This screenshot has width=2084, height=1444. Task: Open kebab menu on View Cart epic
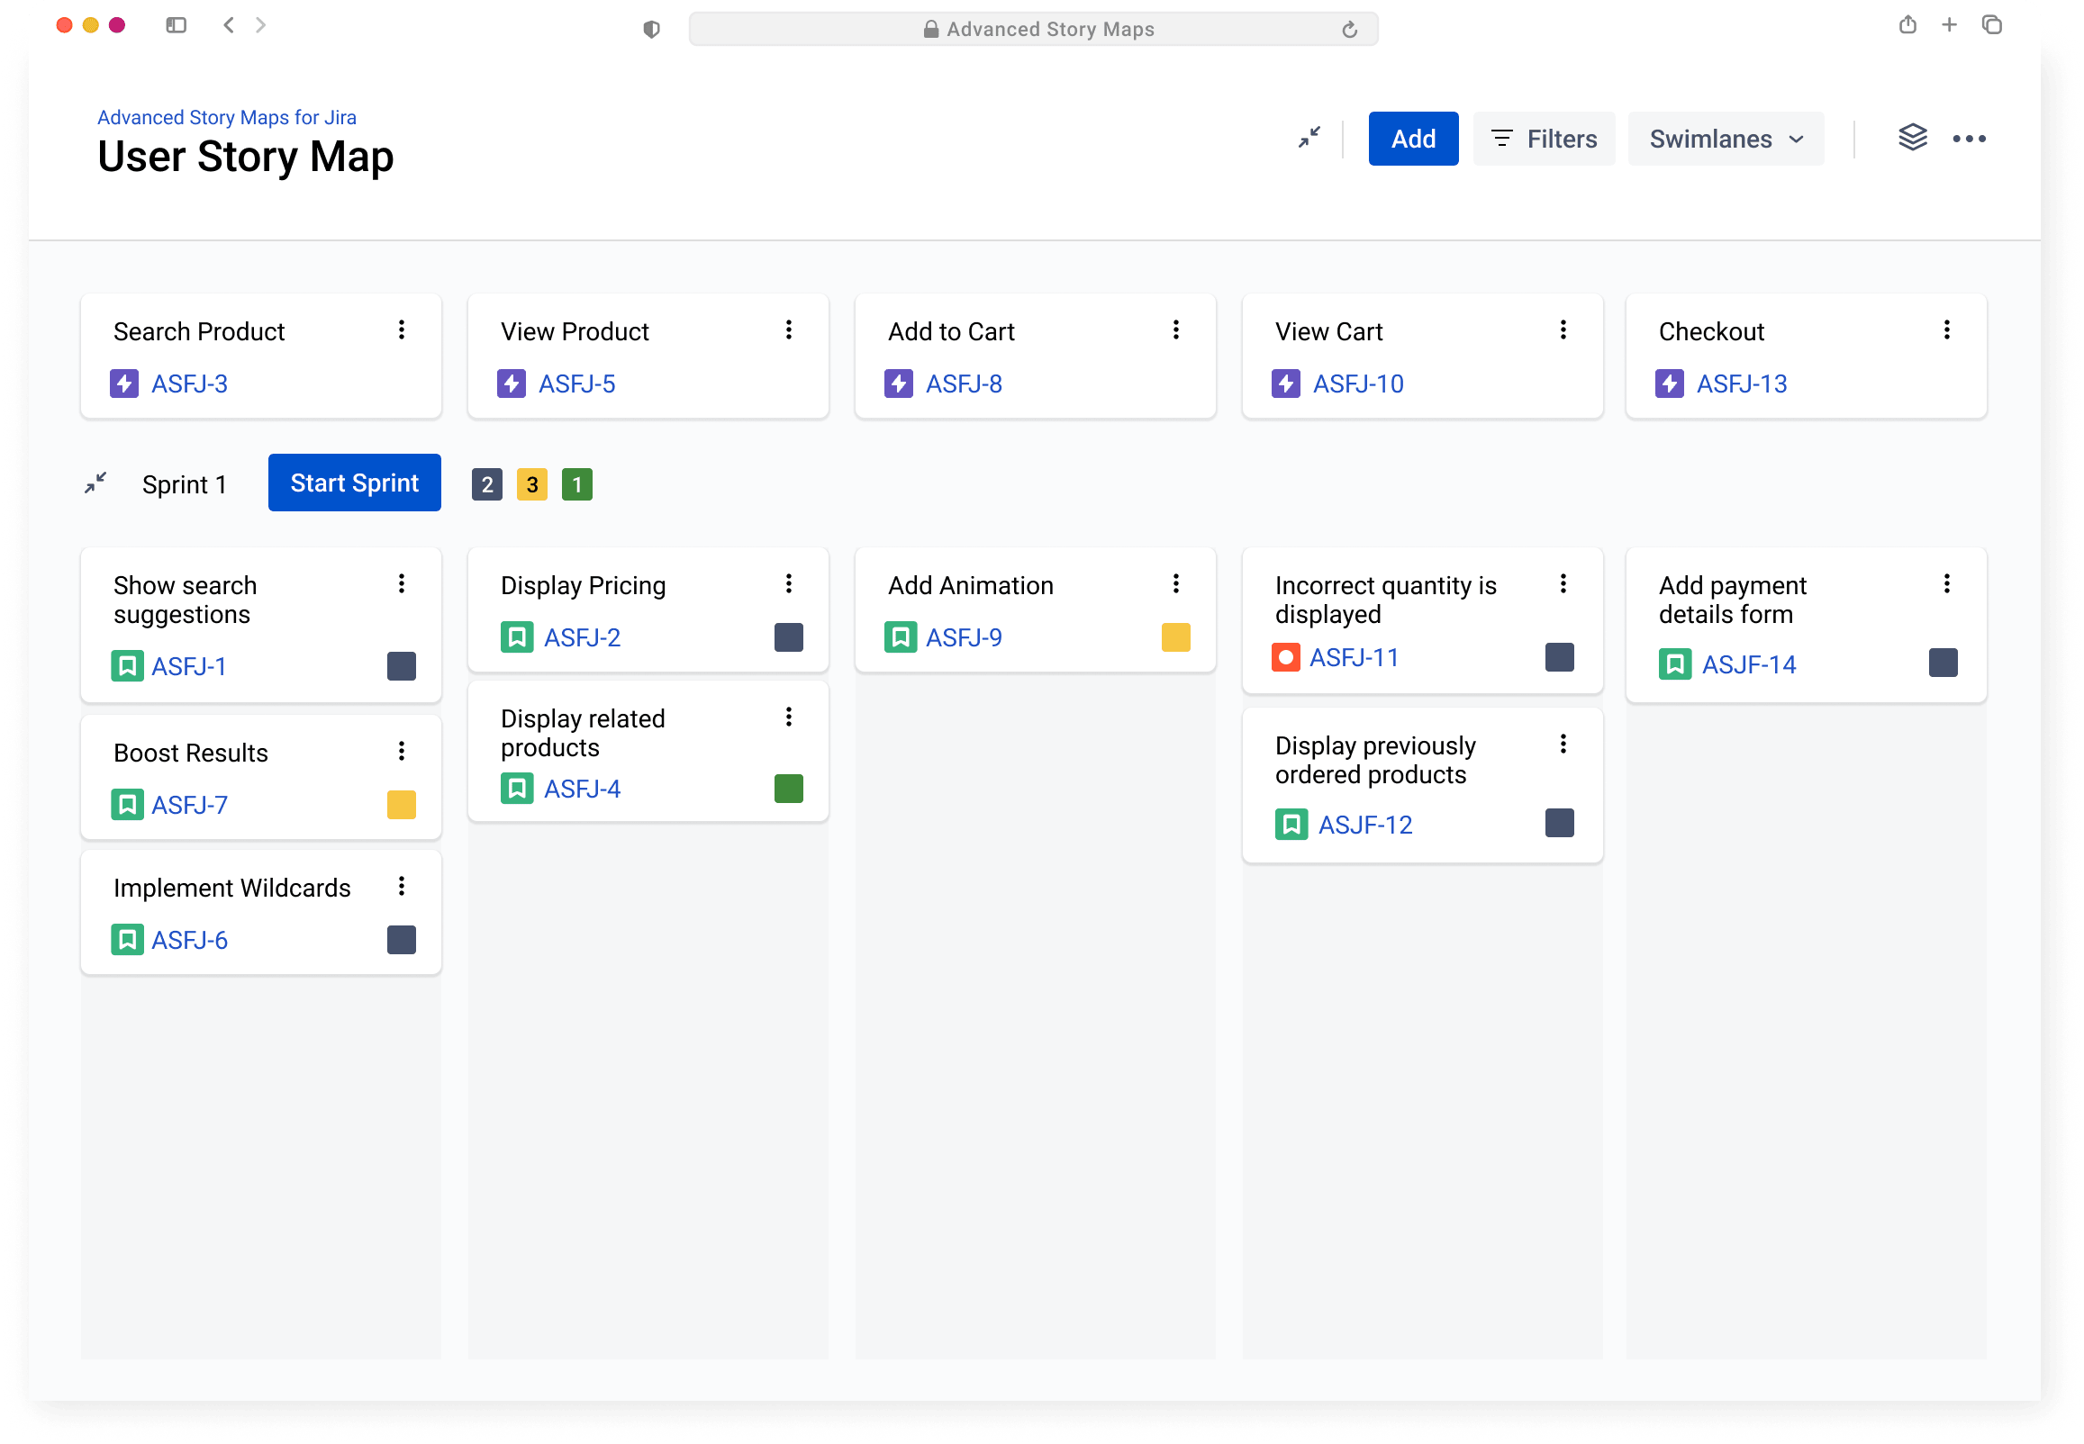[1562, 330]
